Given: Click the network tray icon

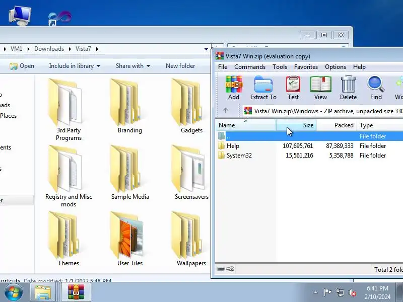Looking at the screenshot, I should (340, 292).
